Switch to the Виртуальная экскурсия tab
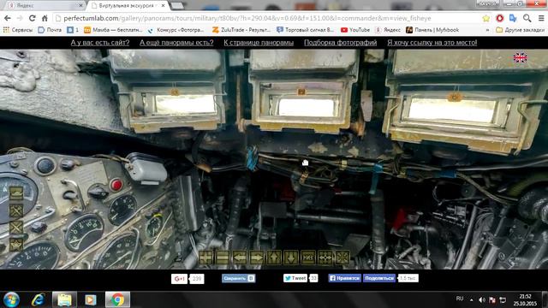The height and width of the screenshot is (308, 548). point(126,6)
